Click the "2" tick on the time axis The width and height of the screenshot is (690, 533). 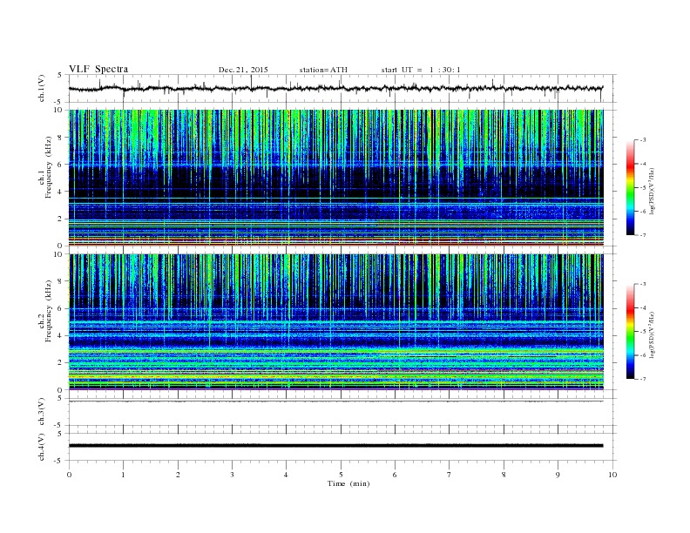coord(178,475)
